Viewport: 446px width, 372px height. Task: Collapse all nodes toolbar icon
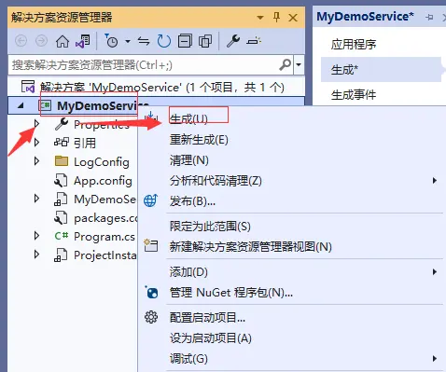pyautogui.click(x=185, y=41)
